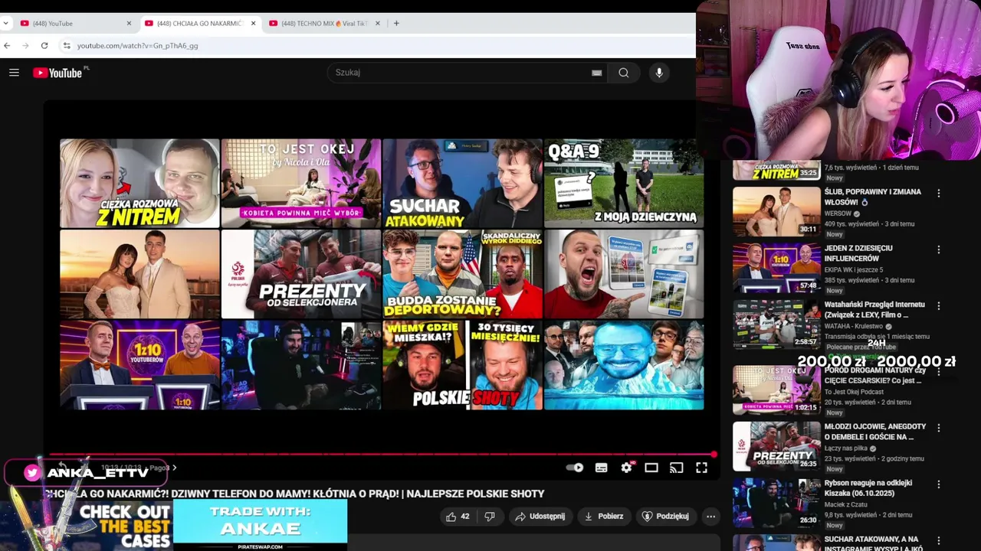Dislike the video with thumbs down
The image size is (981, 551).
[x=490, y=517]
